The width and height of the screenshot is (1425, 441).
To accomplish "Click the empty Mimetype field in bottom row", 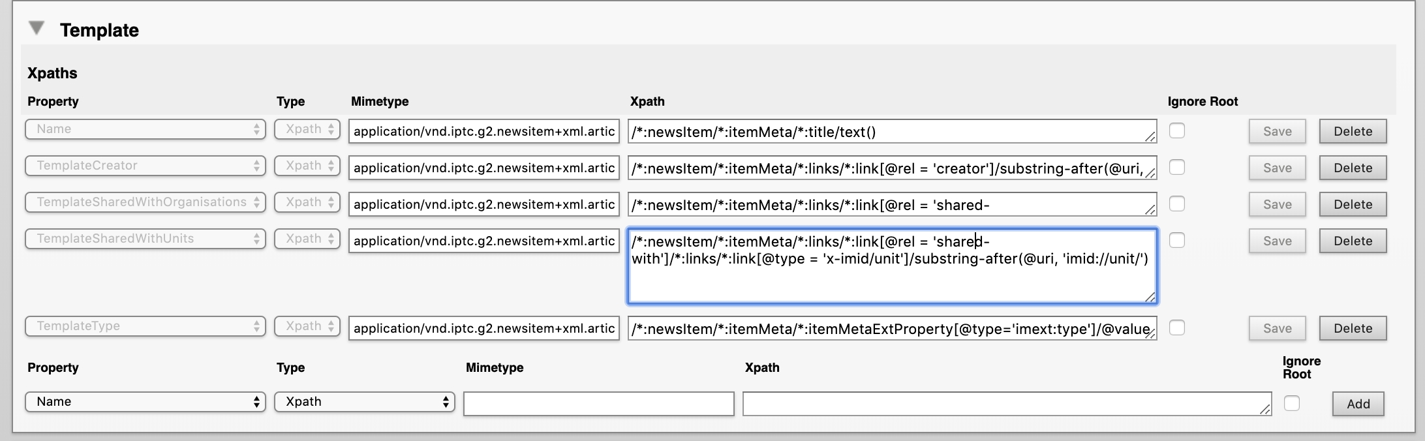I will [598, 404].
